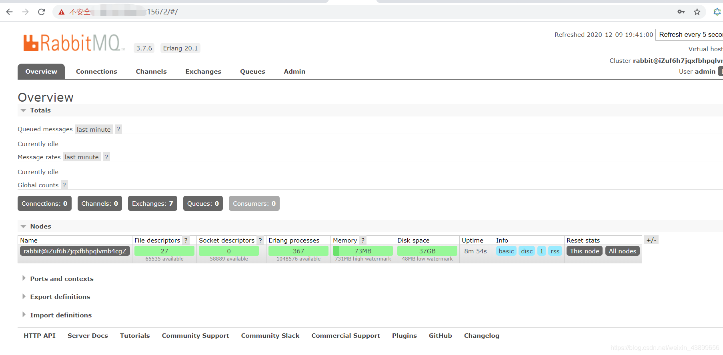Screen dimensions: 723x355
Task: Go back with the browser back arrow
Action: (9, 12)
